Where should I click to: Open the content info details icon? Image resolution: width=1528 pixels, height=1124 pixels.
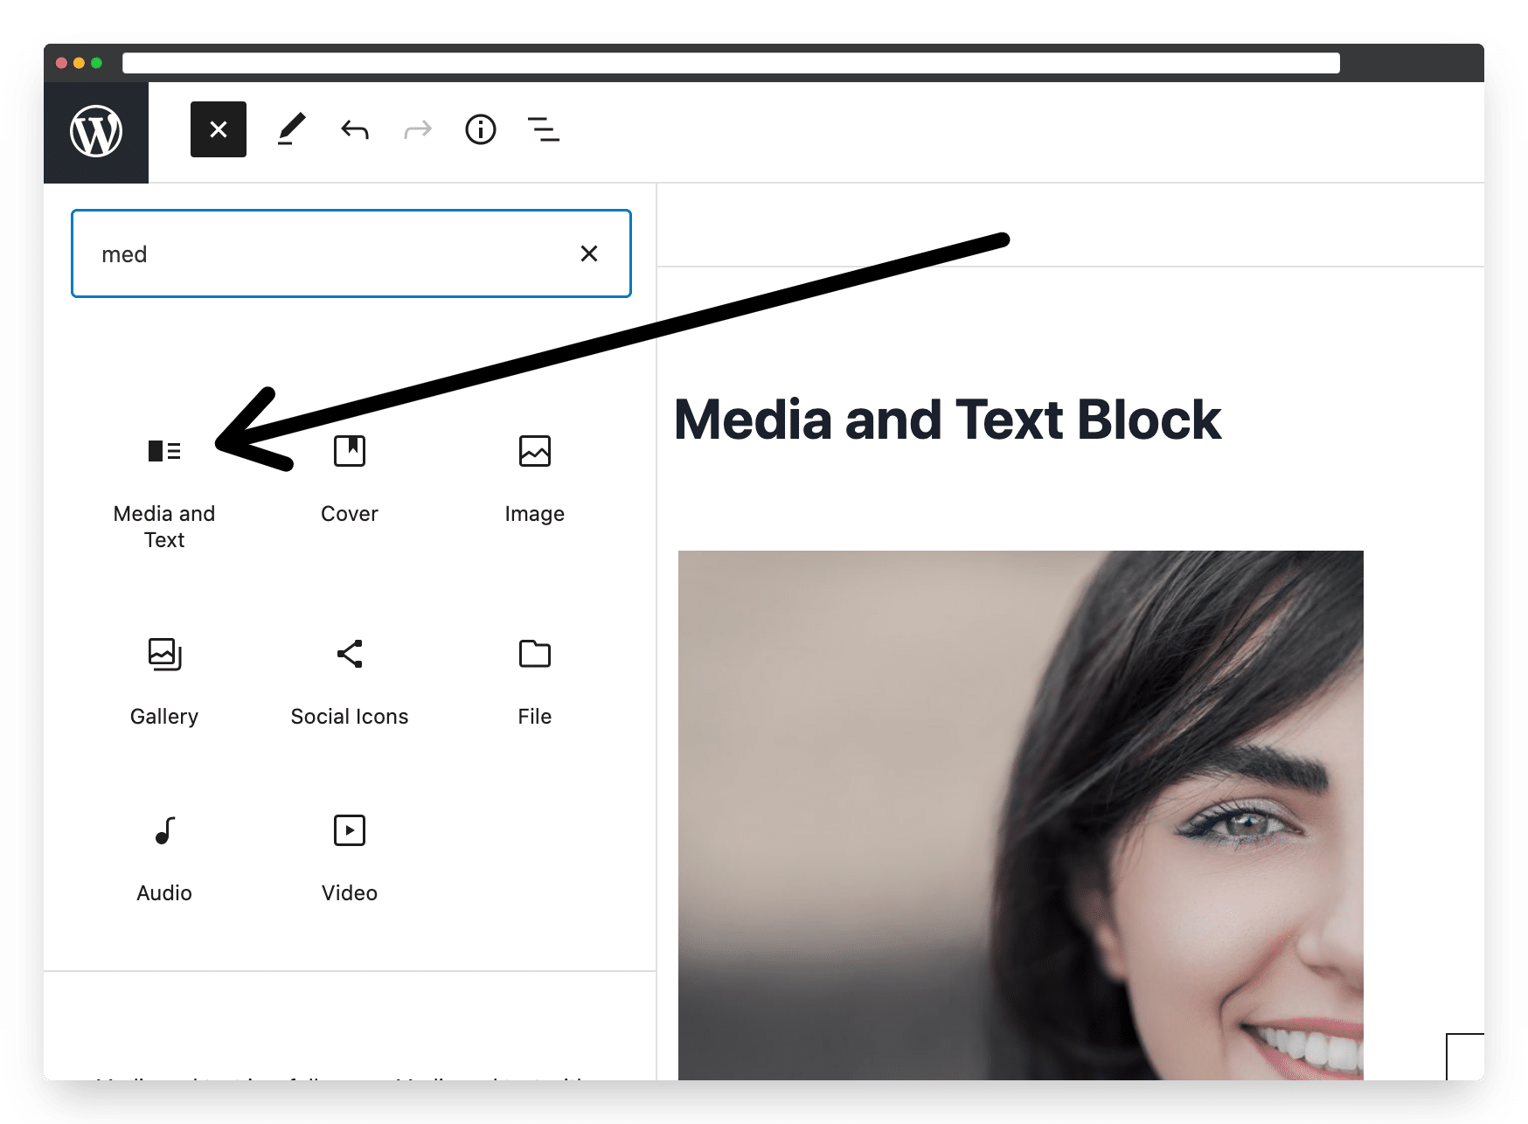pyautogui.click(x=481, y=129)
